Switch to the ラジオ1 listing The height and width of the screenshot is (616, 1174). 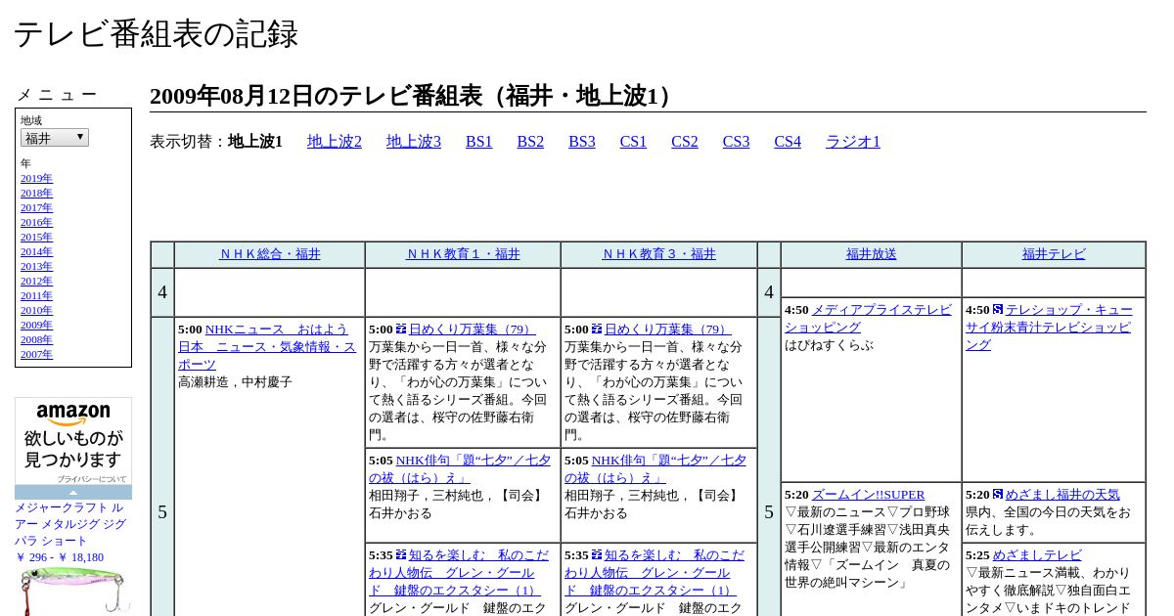pos(853,142)
